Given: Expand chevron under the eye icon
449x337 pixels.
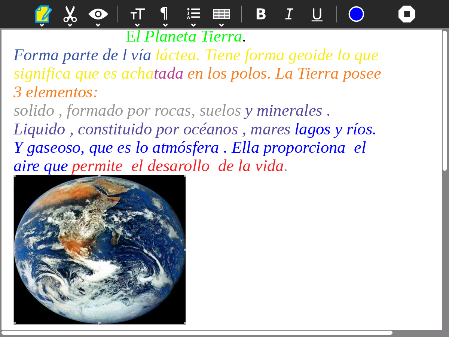Looking at the screenshot, I should [x=98, y=25].
